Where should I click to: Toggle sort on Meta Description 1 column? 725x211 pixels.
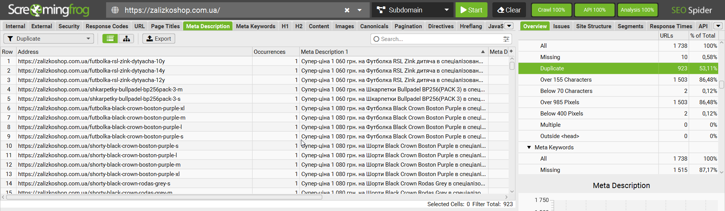[393, 52]
